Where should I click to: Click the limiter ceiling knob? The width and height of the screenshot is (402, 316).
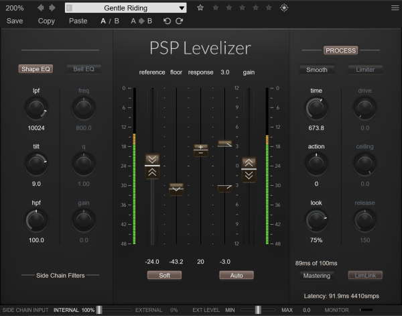[x=365, y=164]
